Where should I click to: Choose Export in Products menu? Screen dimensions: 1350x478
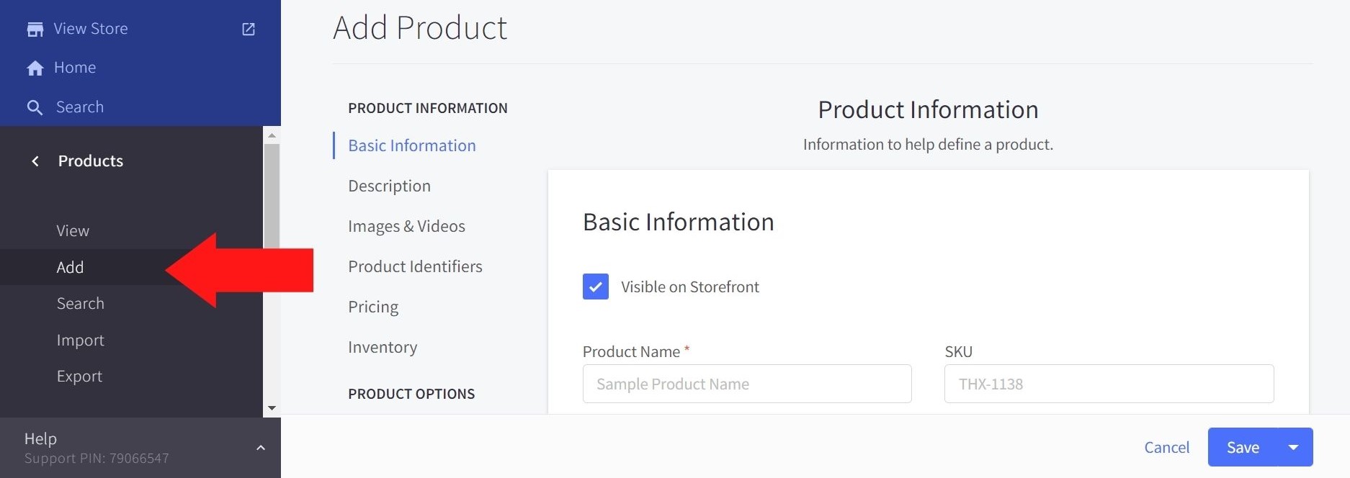coord(79,376)
